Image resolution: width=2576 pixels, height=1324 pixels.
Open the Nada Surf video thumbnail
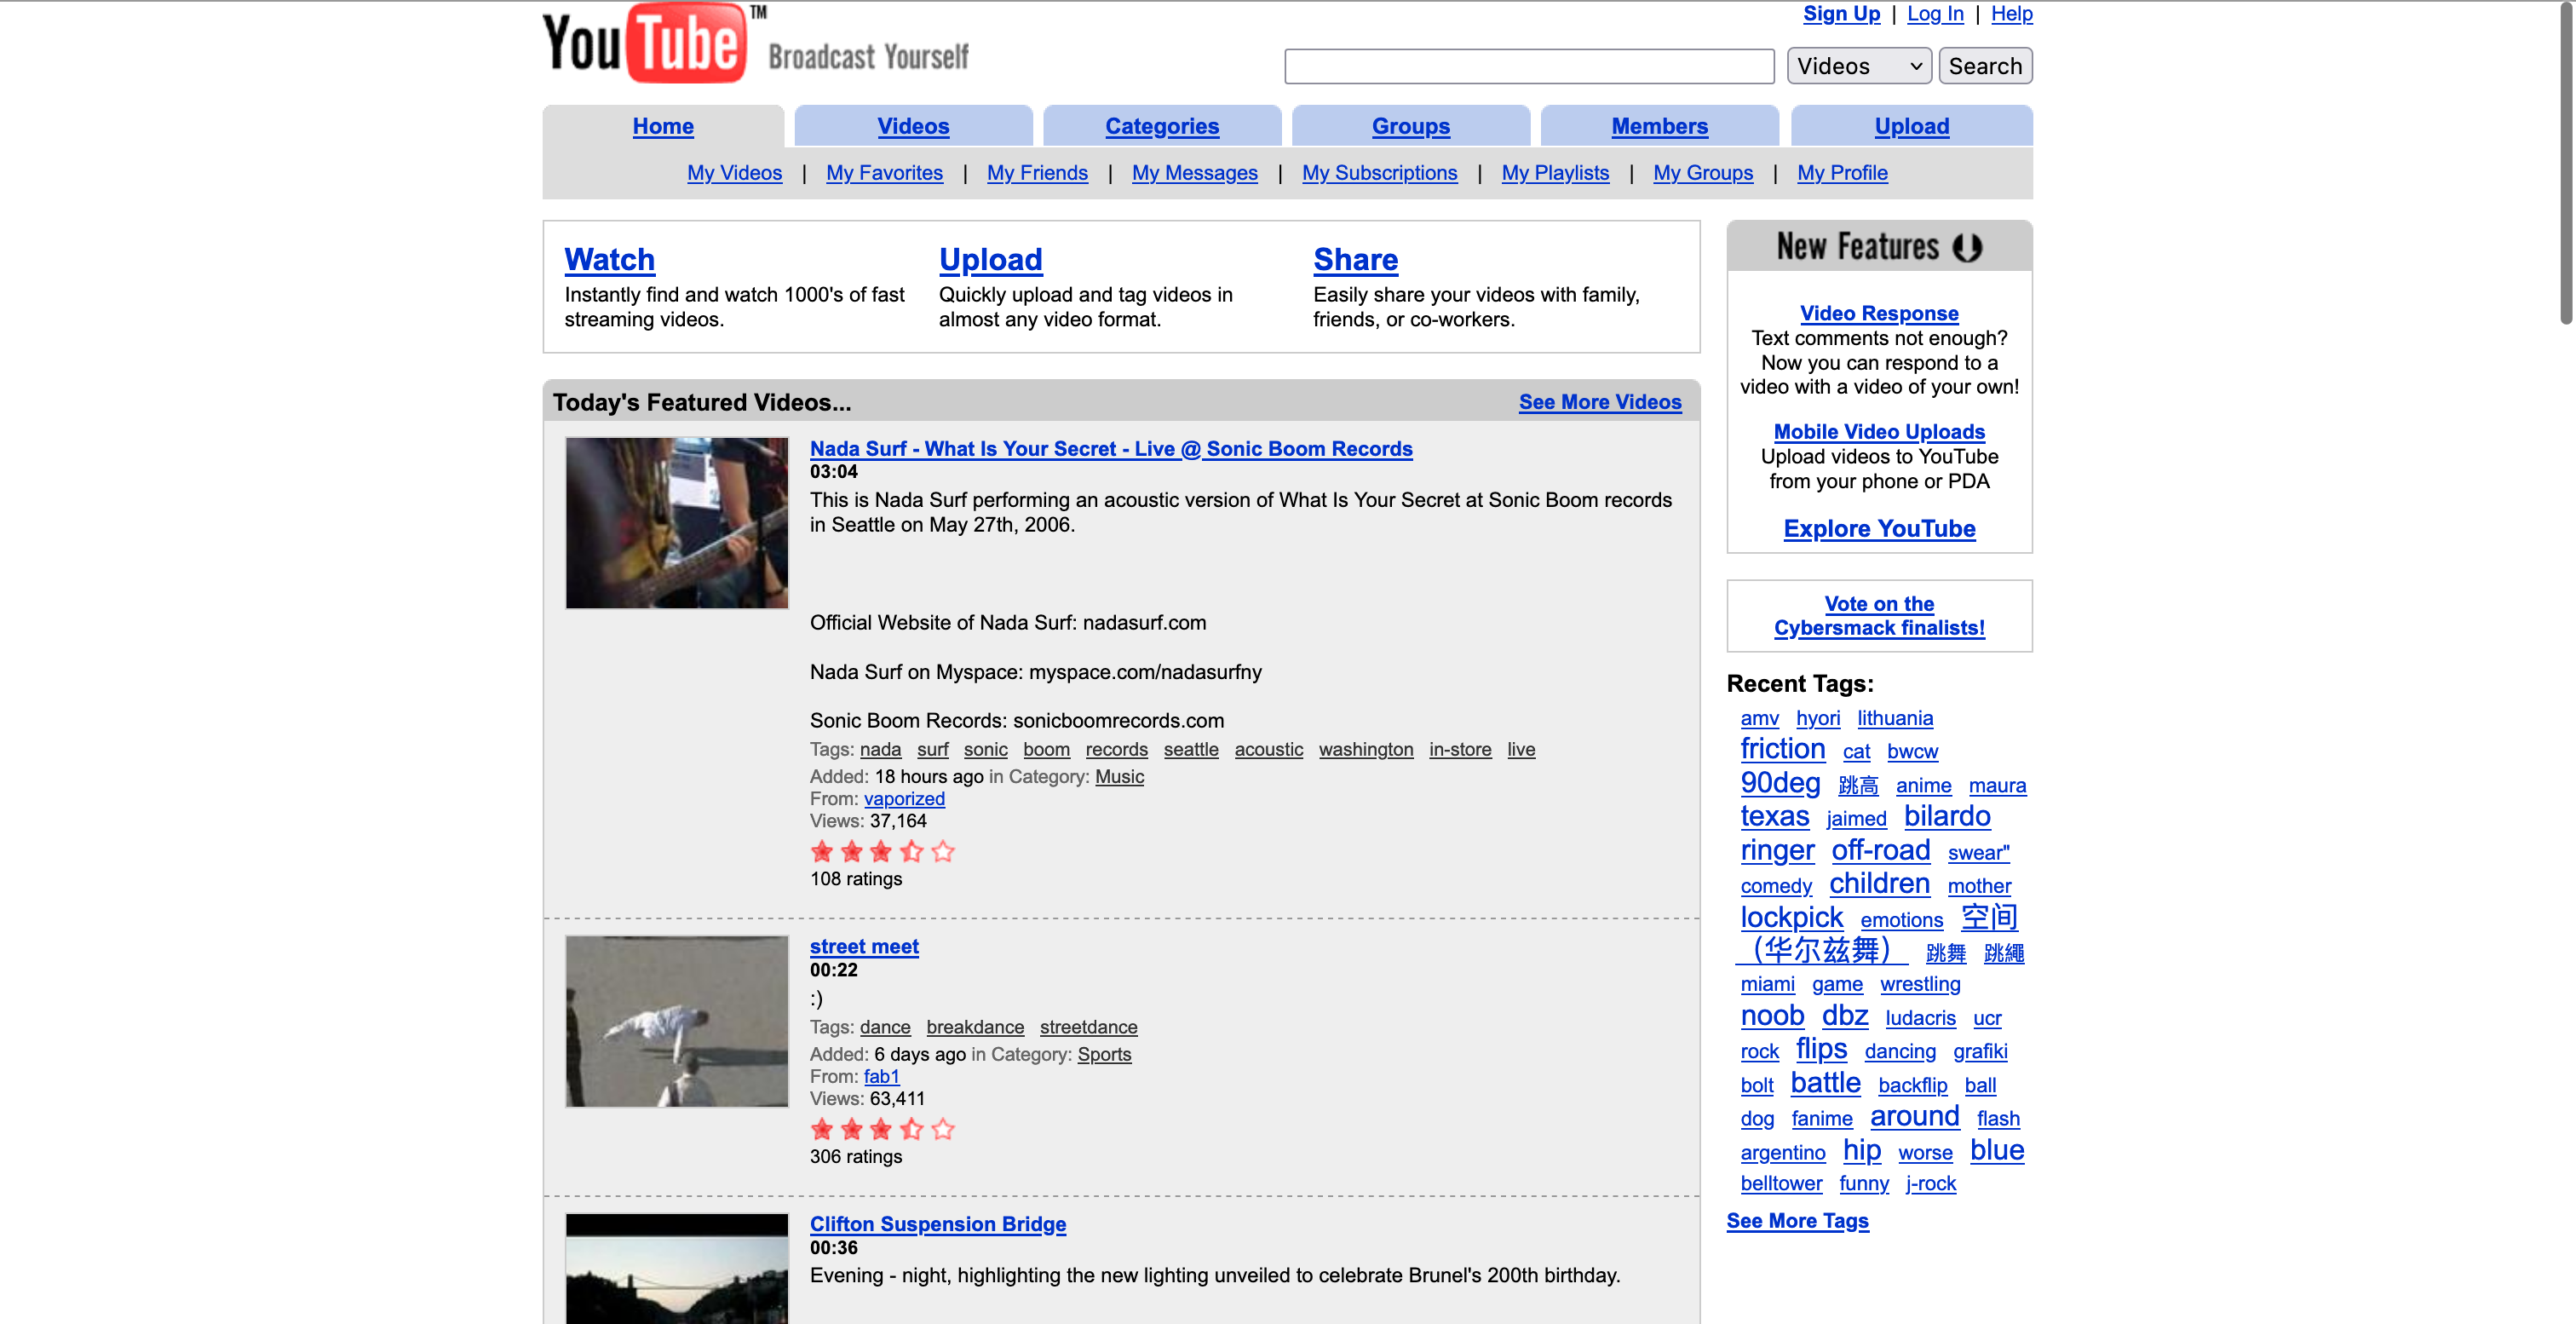[x=677, y=522]
